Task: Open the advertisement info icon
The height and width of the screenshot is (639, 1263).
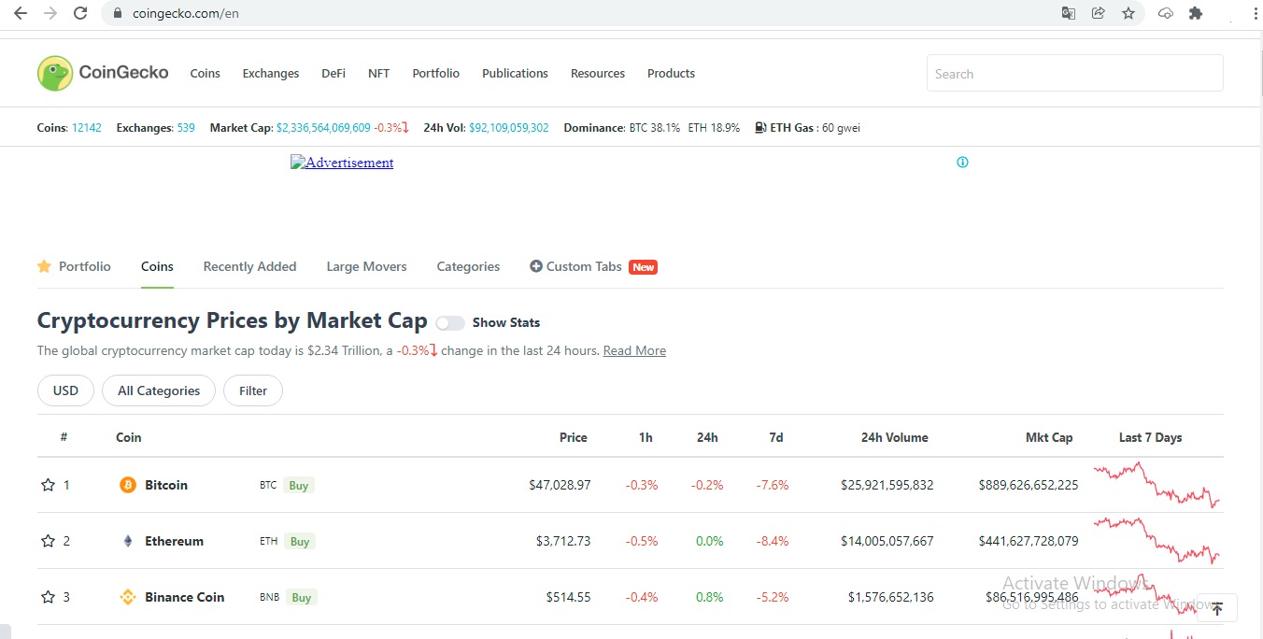Action: click(x=962, y=163)
